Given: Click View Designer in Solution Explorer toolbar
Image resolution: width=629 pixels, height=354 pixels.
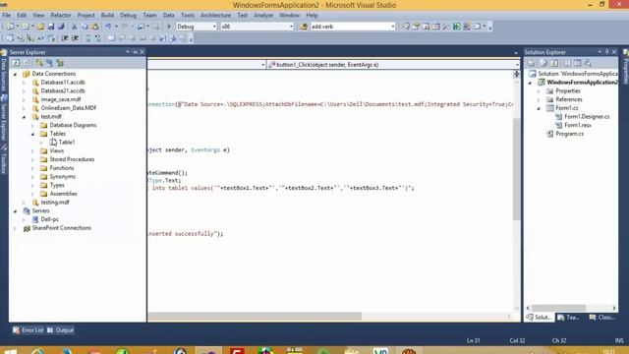Looking at the screenshot, I should tap(577, 63).
